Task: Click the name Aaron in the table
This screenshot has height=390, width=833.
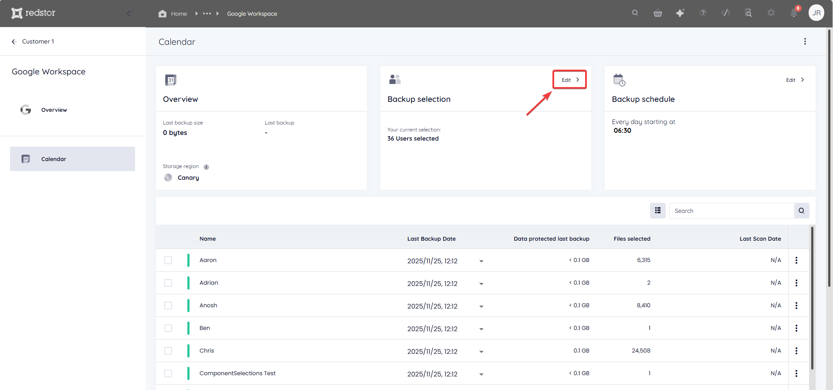Action: coord(208,260)
